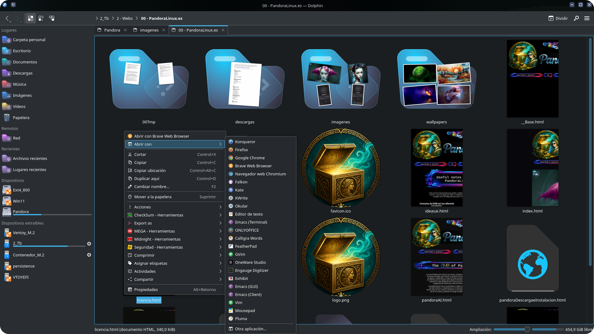
Task: Open the file with GVim
Action: click(260, 254)
